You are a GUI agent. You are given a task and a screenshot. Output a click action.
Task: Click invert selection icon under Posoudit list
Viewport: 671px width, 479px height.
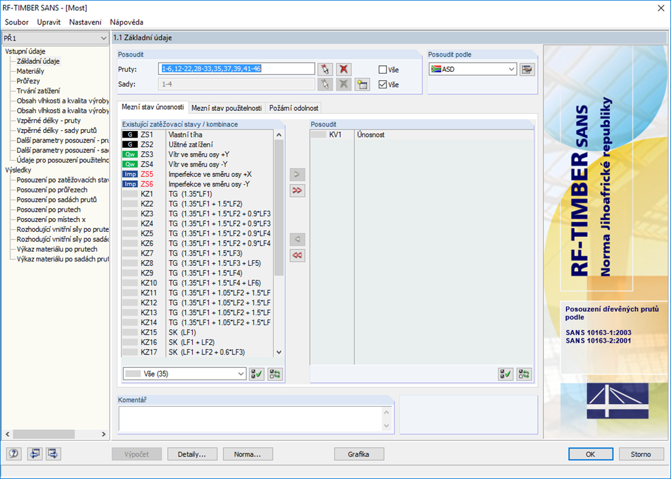[x=524, y=374]
